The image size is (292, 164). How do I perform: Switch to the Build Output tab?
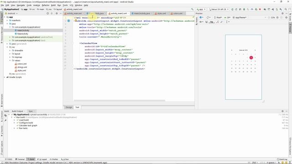pos(17,111)
